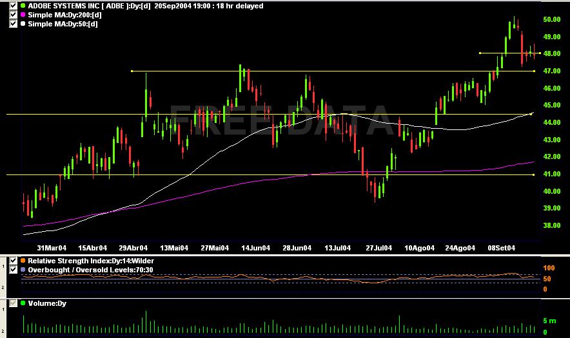Click the 15Abr04 date axis label
Image resolution: width=570 pixels, height=338 pixels.
point(93,248)
